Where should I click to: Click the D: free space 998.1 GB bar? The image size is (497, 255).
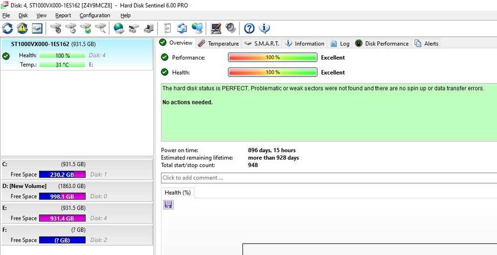click(x=63, y=196)
